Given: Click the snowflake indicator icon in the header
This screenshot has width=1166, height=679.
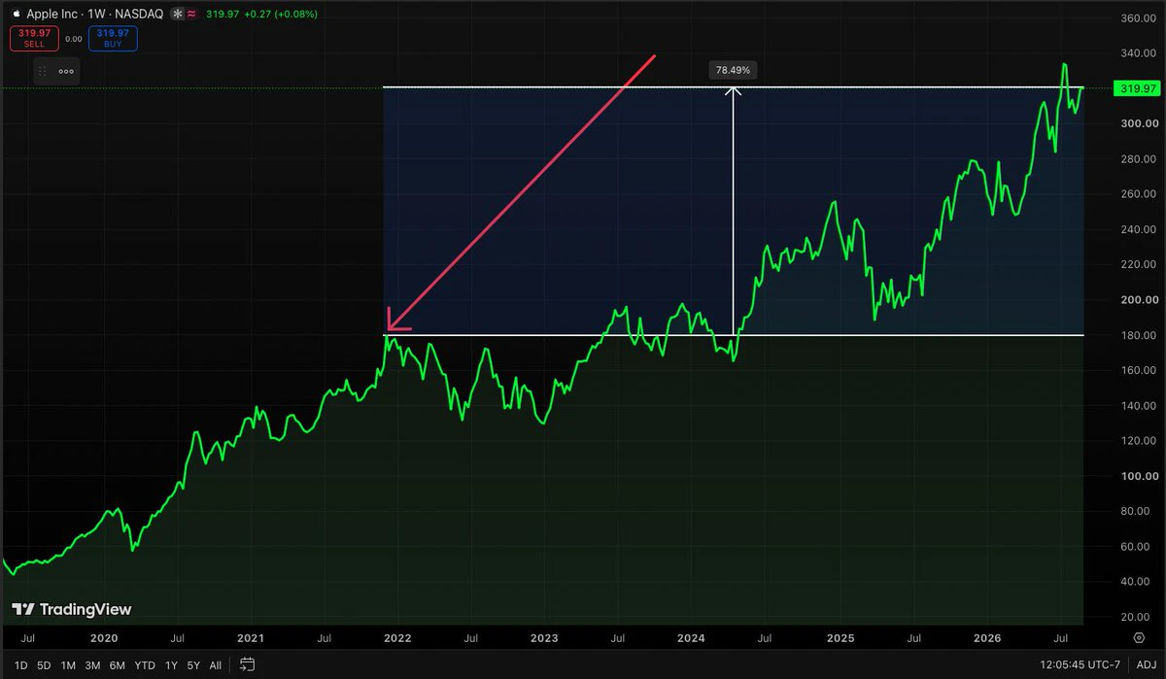Looking at the screenshot, I should (177, 15).
